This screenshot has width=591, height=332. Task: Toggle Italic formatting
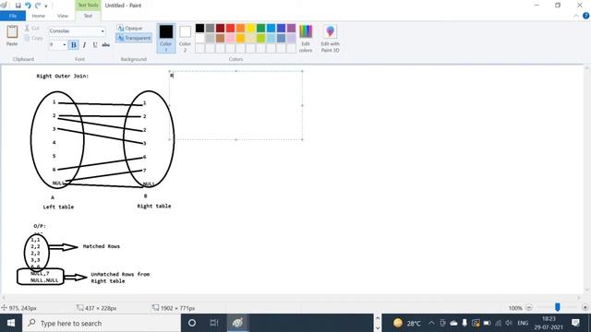click(x=84, y=45)
